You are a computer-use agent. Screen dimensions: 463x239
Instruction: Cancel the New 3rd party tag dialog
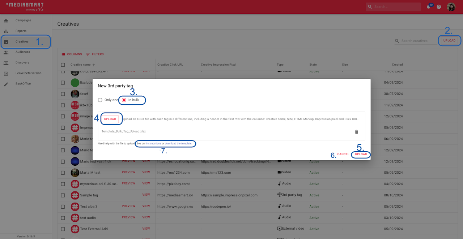pyautogui.click(x=343, y=154)
